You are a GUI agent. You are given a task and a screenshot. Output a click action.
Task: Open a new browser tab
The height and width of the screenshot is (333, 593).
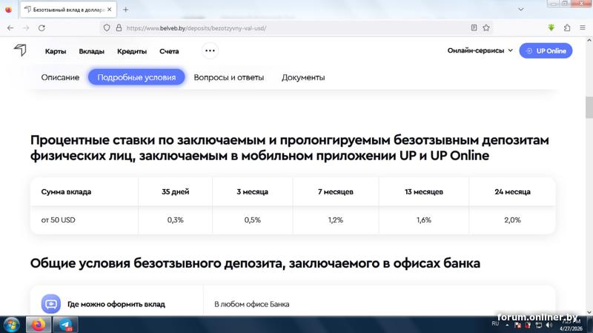125,10
